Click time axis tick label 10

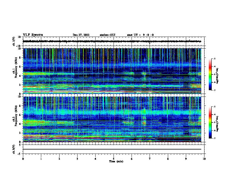[x=204, y=159]
